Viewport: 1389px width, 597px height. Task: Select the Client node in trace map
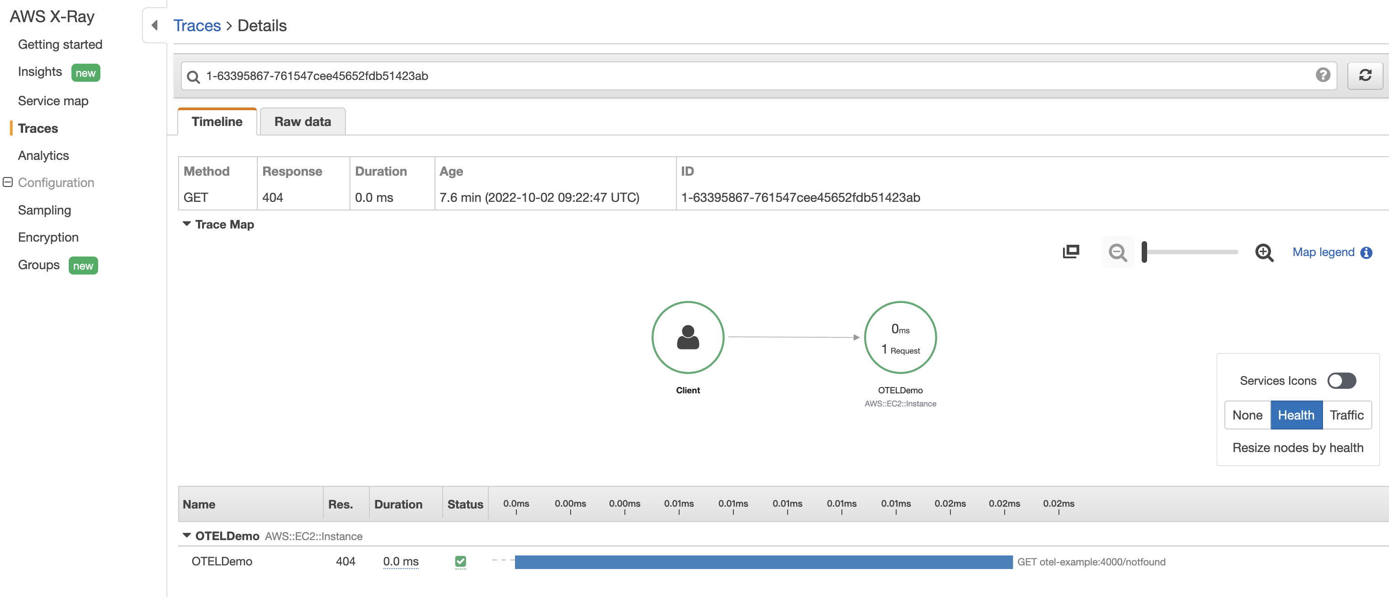(687, 337)
